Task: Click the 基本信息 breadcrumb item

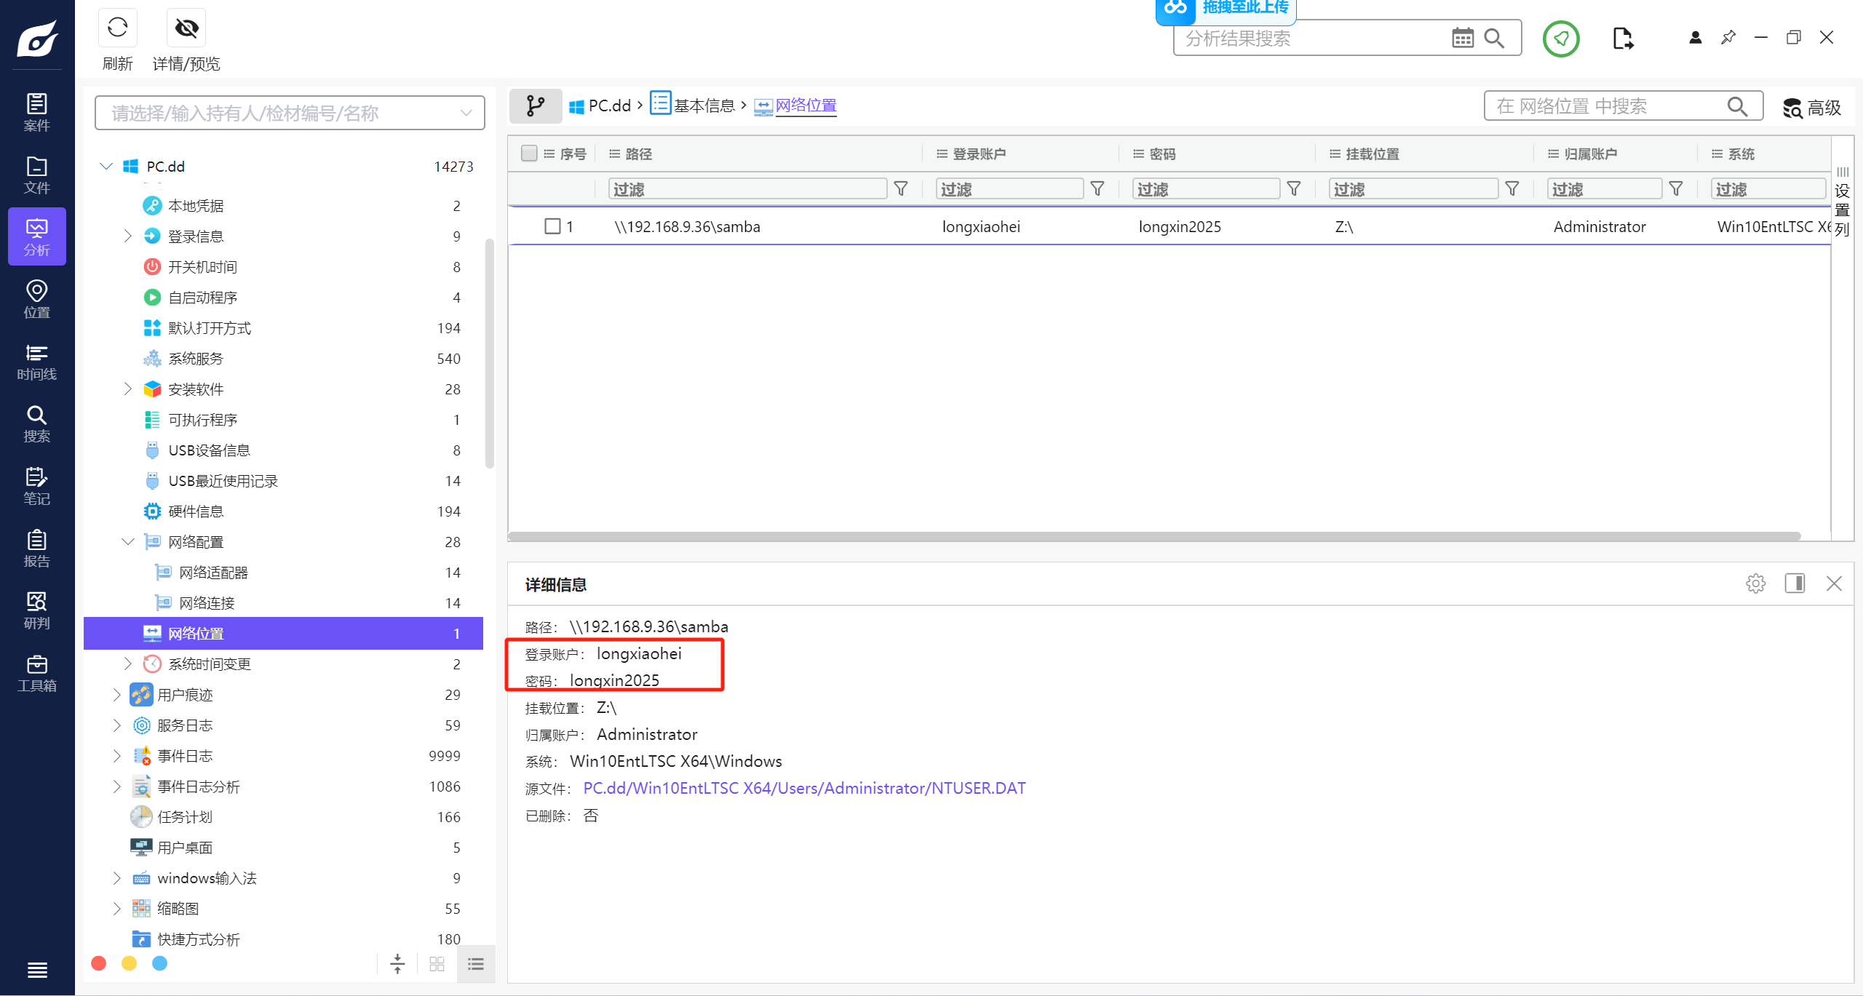Action: click(703, 106)
